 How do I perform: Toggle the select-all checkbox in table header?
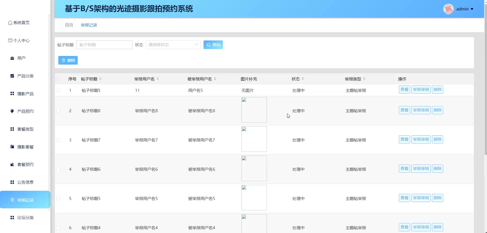[x=57, y=79]
